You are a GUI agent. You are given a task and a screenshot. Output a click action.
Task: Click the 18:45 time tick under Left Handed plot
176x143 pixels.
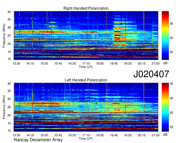[x=114, y=135]
